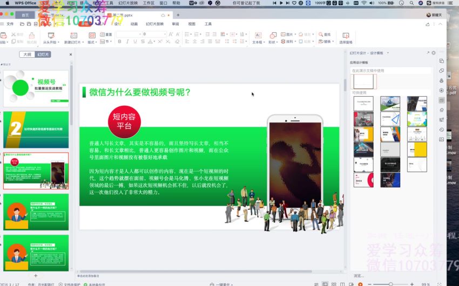459x286 pixels.
Task: Open the 节 section dropdown
Action: [x=106, y=42]
